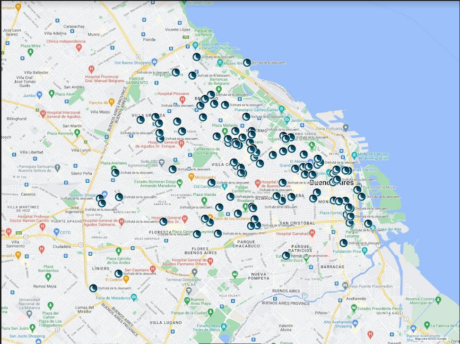Select the Feria de Mataderos icon
This screenshot has height=344, width=460.
pos(134,297)
